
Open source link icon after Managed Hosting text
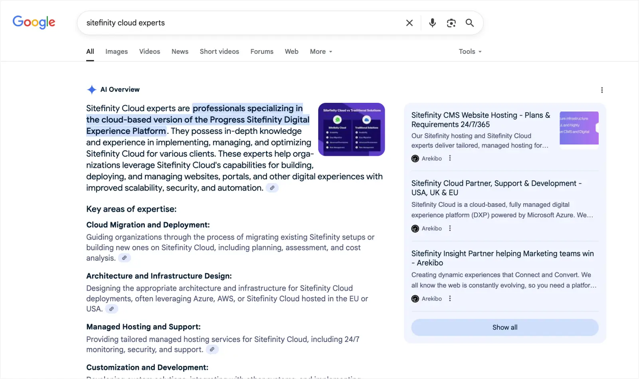[x=212, y=350]
